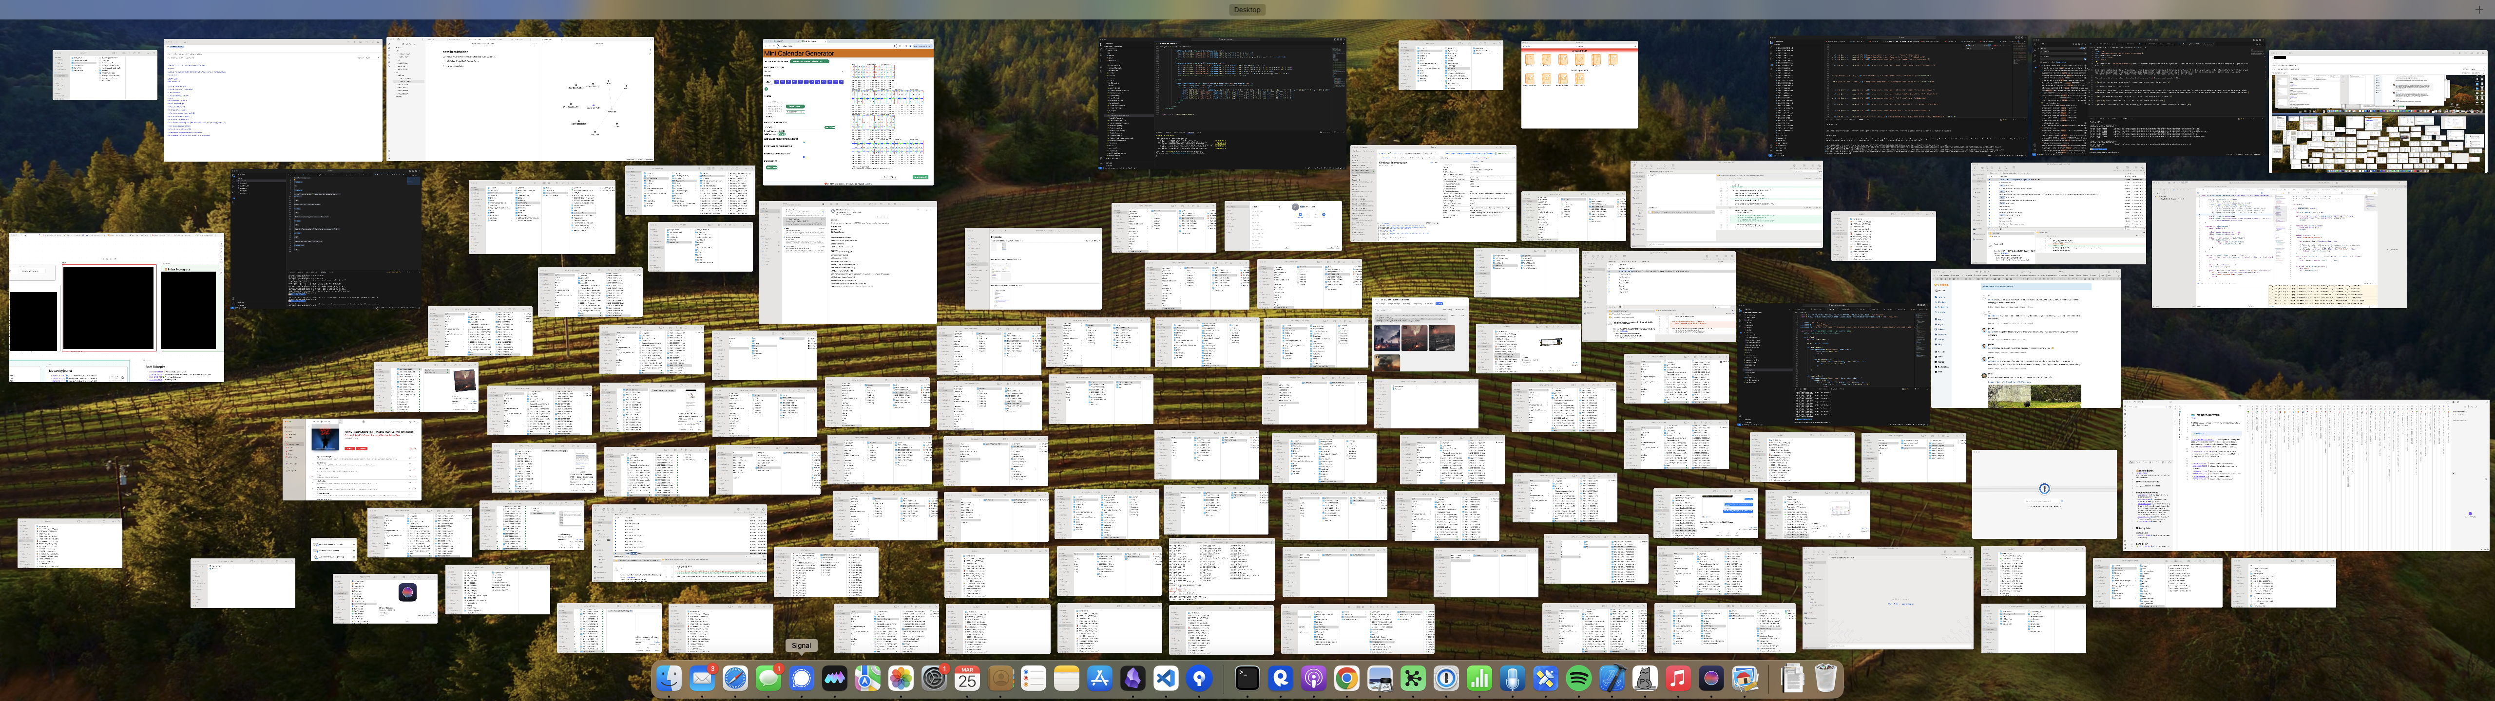Open the Trash in the dock

tap(1825, 679)
